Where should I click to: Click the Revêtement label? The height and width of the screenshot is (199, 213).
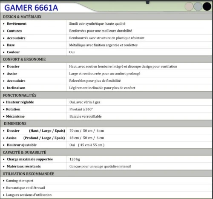coord(17,23)
